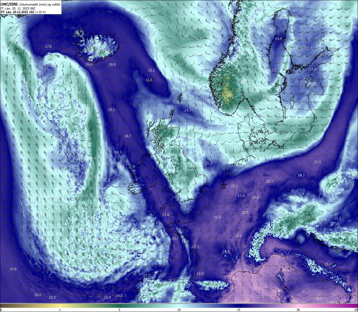Viewport: 358px width, 312px height.
Task: Click the 19.3 value near the bottom
Action: tap(119, 295)
